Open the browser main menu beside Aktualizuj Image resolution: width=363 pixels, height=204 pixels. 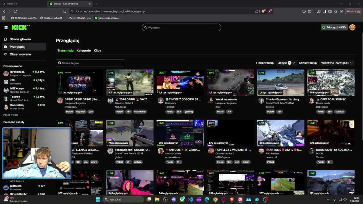(x=359, y=11)
